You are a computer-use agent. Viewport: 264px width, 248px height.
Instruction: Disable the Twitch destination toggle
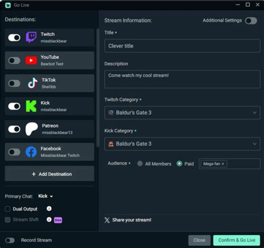14,37
